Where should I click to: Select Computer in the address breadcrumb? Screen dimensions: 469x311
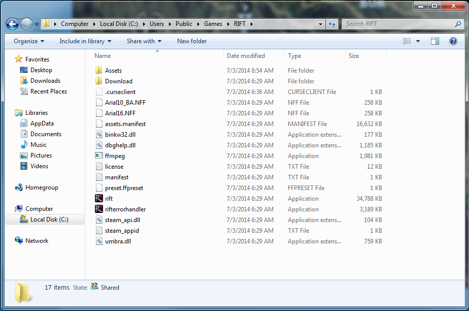[x=75, y=24]
